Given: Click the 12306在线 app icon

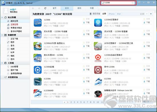Looking at the screenshot, I should pos(38,70).
